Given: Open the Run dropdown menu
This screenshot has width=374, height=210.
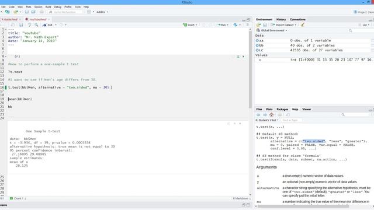Looking at the screenshot, I should (x=227, y=25).
